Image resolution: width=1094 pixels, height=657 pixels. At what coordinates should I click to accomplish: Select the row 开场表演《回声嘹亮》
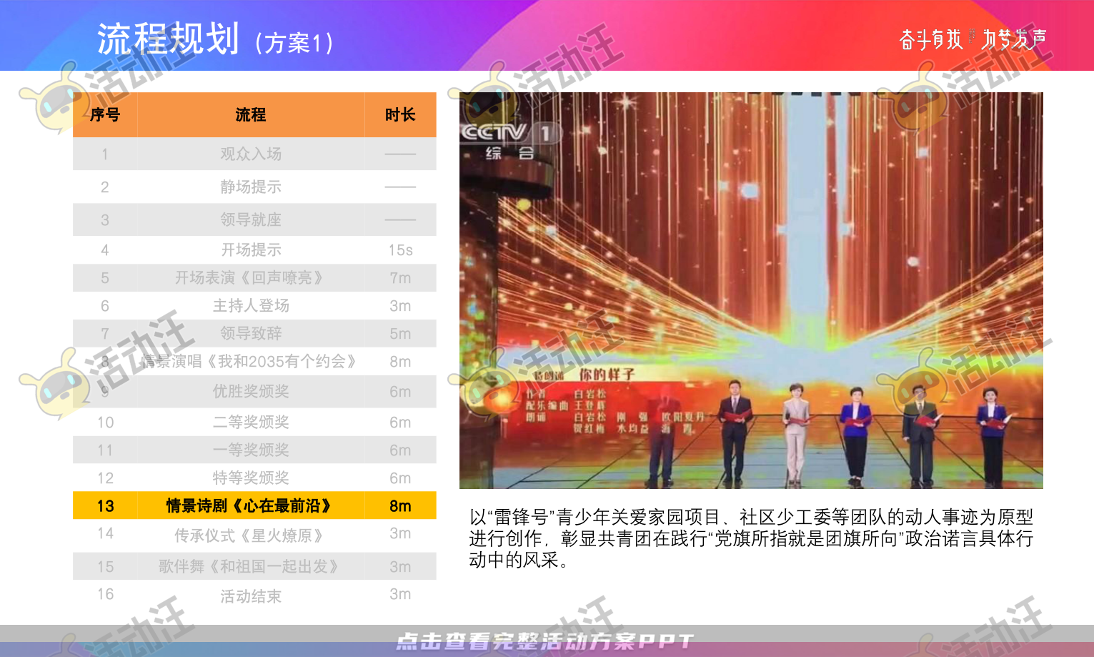pyautogui.click(x=254, y=277)
